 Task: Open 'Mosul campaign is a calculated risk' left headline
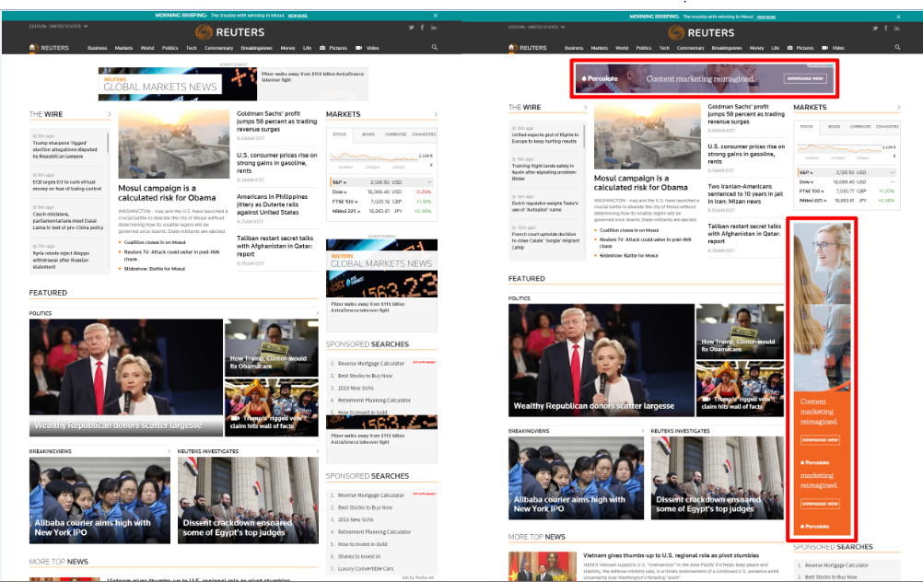coord(167,193)
